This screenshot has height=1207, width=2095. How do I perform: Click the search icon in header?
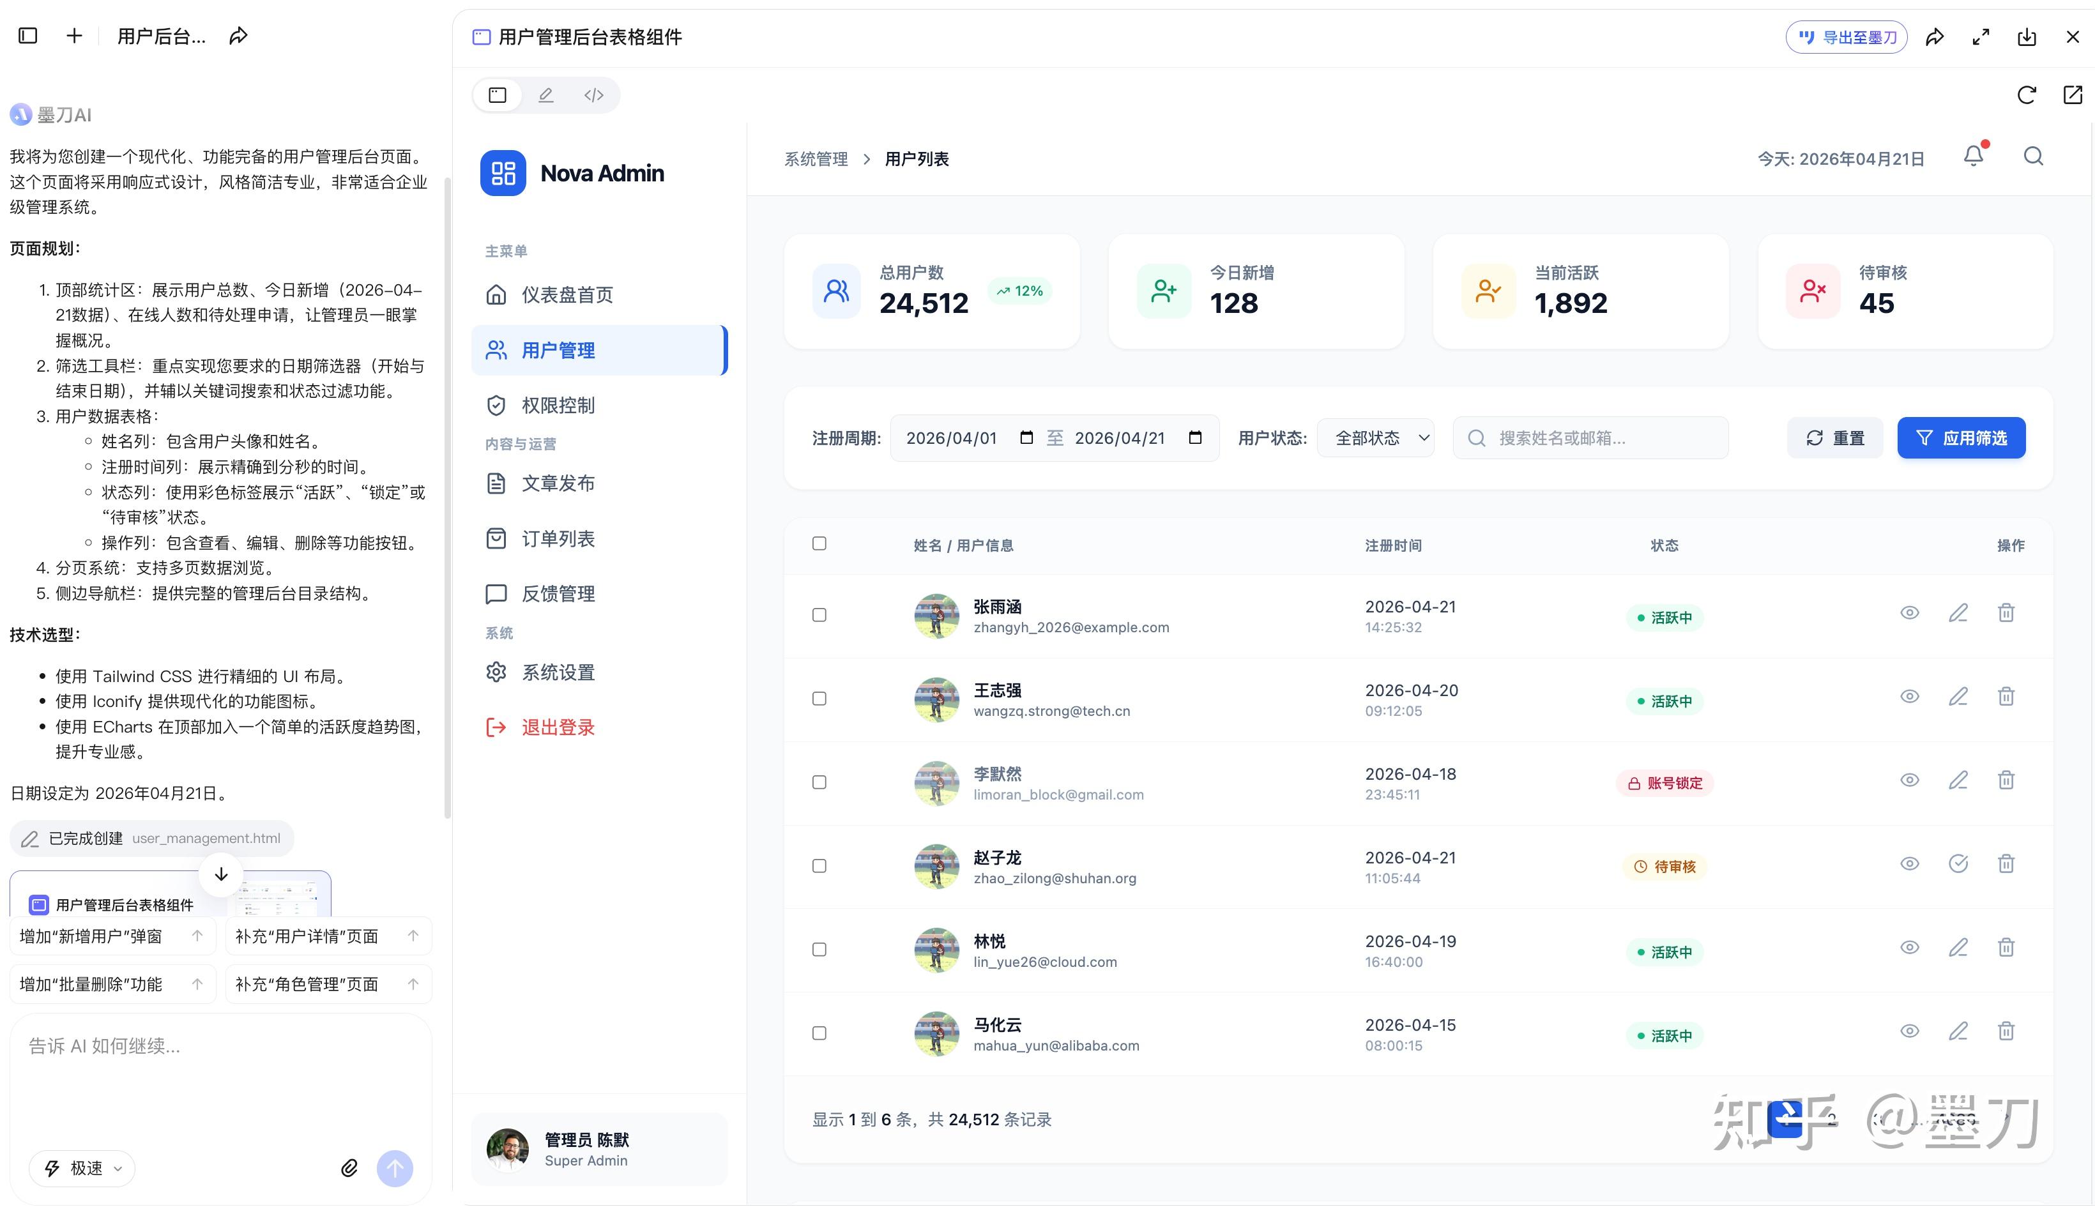pyautogui.click(x=2033, y=156)
